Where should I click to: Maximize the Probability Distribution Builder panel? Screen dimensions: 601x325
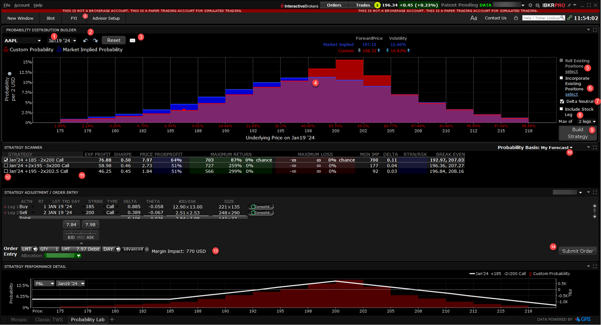(x=595, y=30)
